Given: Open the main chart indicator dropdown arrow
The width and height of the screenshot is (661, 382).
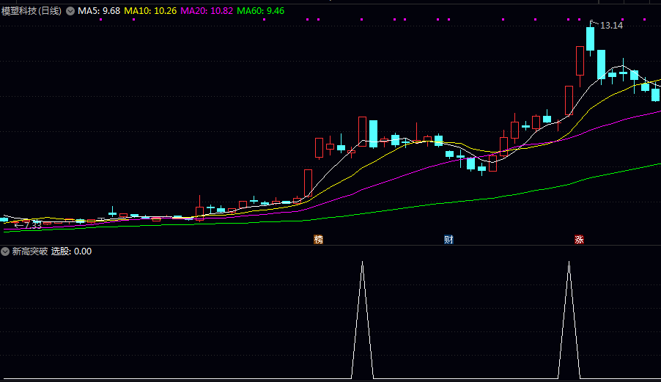Looking at the screenshot, I should [70, 11].
